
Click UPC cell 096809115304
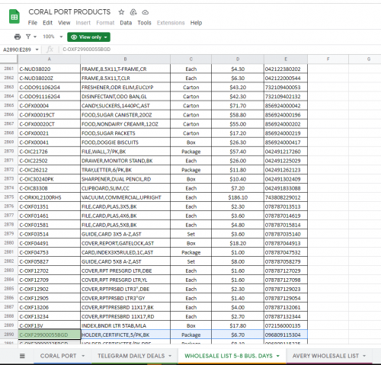point(286,335)
